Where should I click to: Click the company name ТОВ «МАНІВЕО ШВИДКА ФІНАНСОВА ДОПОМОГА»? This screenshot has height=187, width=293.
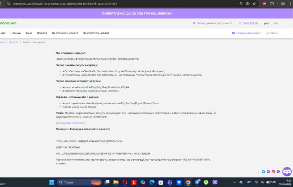pos(90,141)
